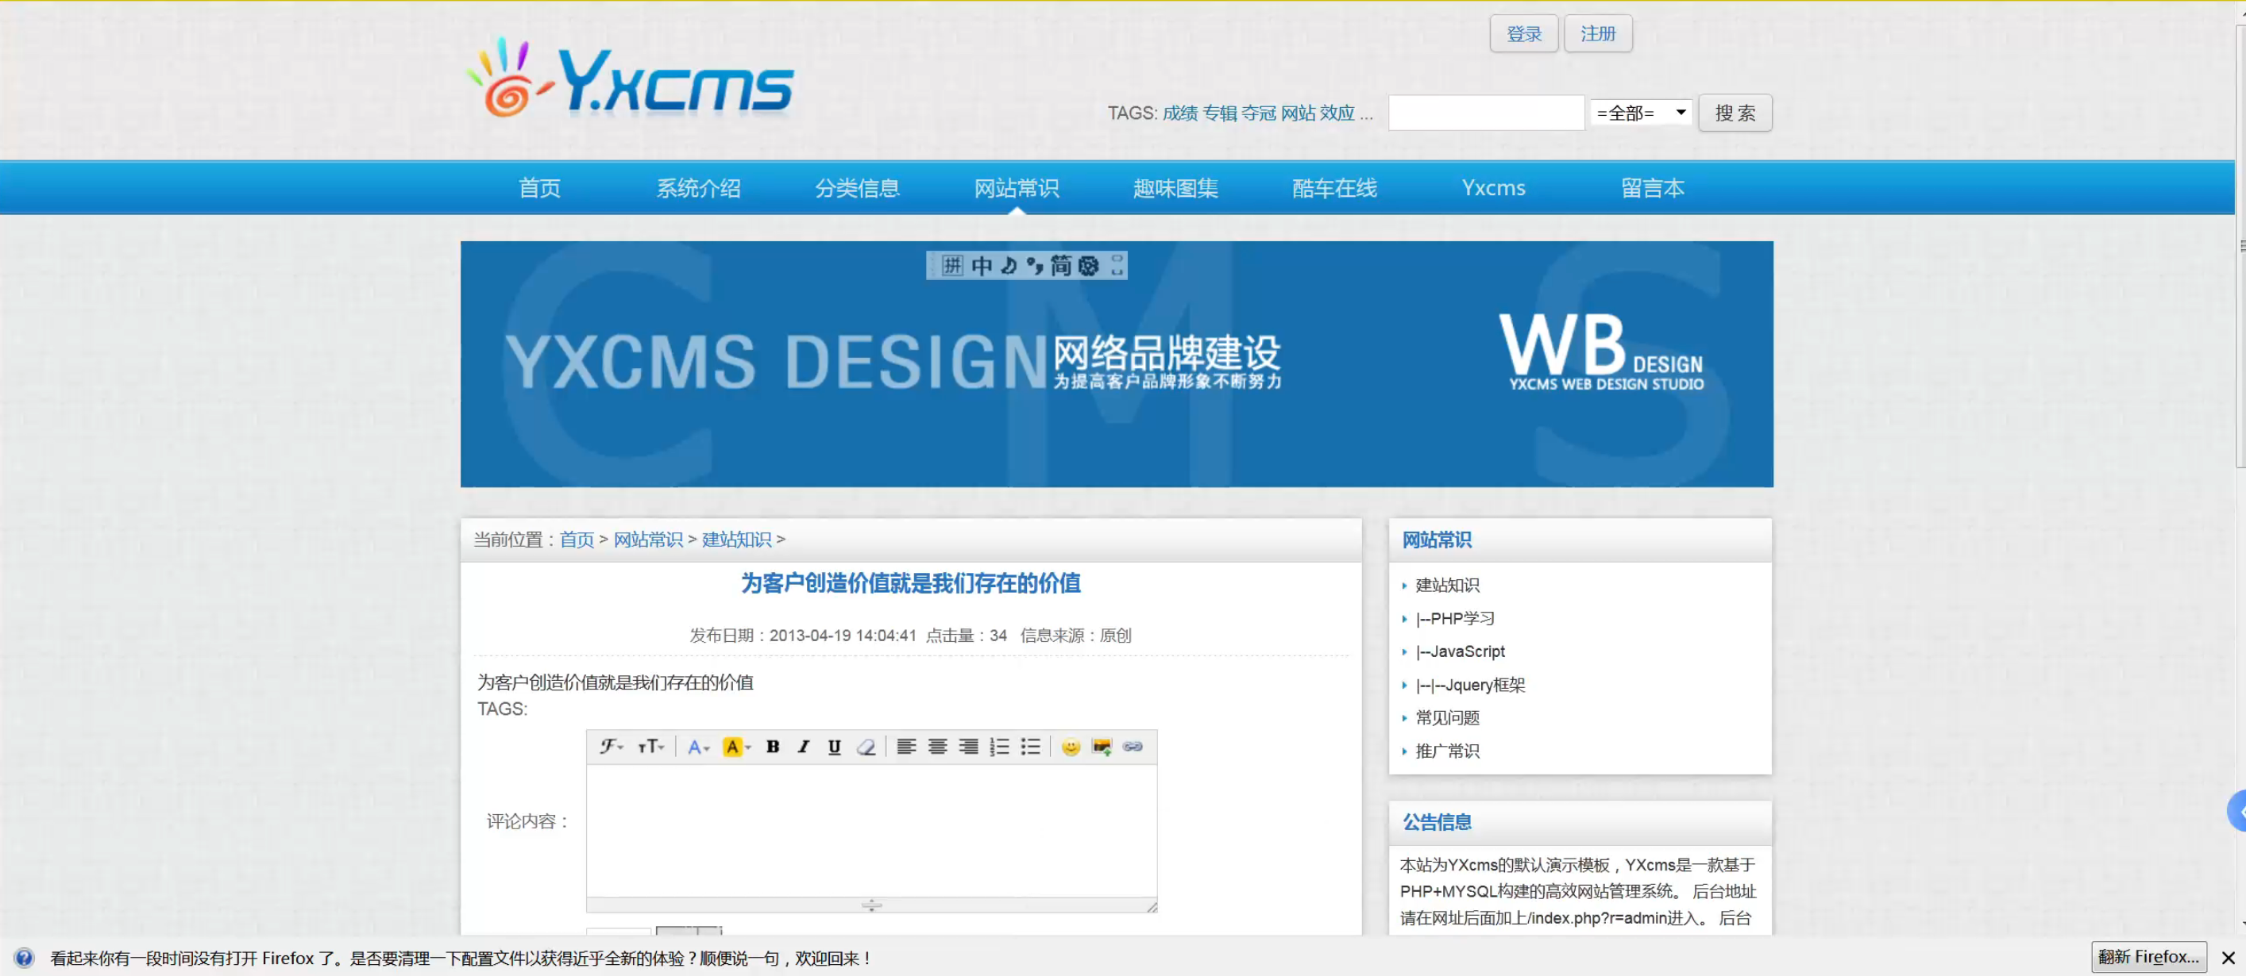Open the 常见问题 sidebar link
The height and width of the screenshot is (976, 2246).
(1446, 718)
